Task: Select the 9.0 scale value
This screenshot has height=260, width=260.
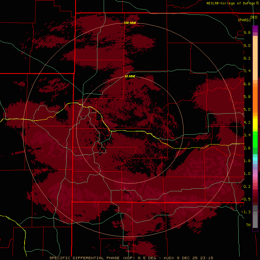Action: [x=247, y=45]
